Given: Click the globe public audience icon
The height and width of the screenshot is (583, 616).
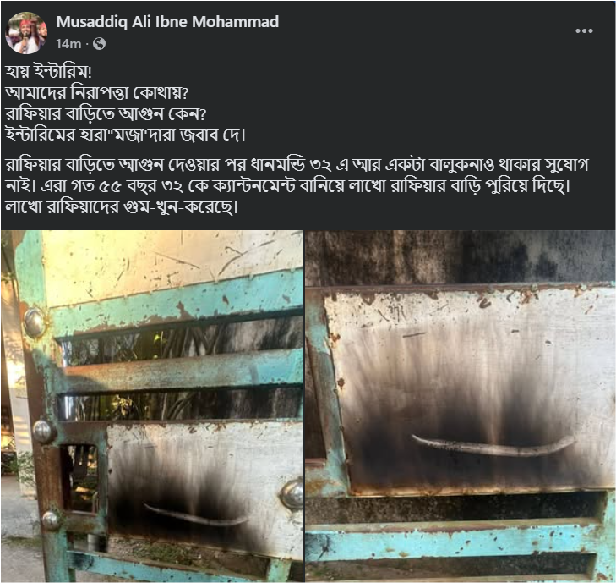Looking at the screenshot, I should 99,44.
